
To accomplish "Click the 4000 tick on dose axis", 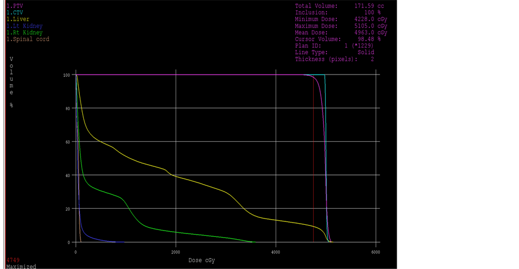I will (276, 252).
